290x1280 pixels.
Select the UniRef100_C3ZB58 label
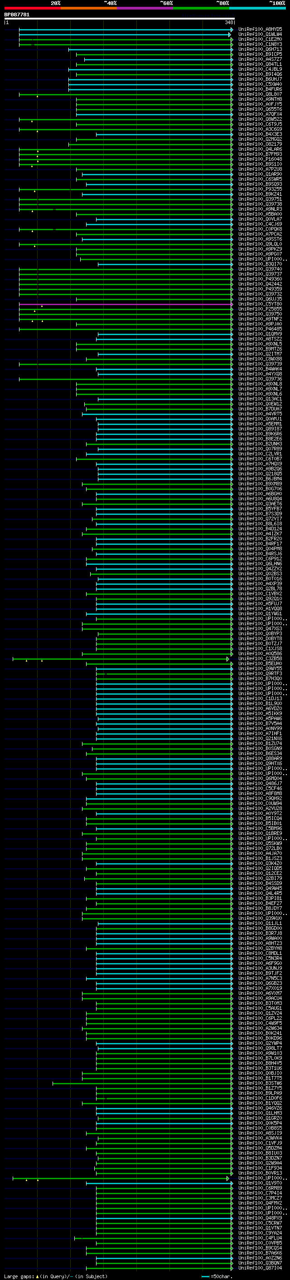[260, 659]
